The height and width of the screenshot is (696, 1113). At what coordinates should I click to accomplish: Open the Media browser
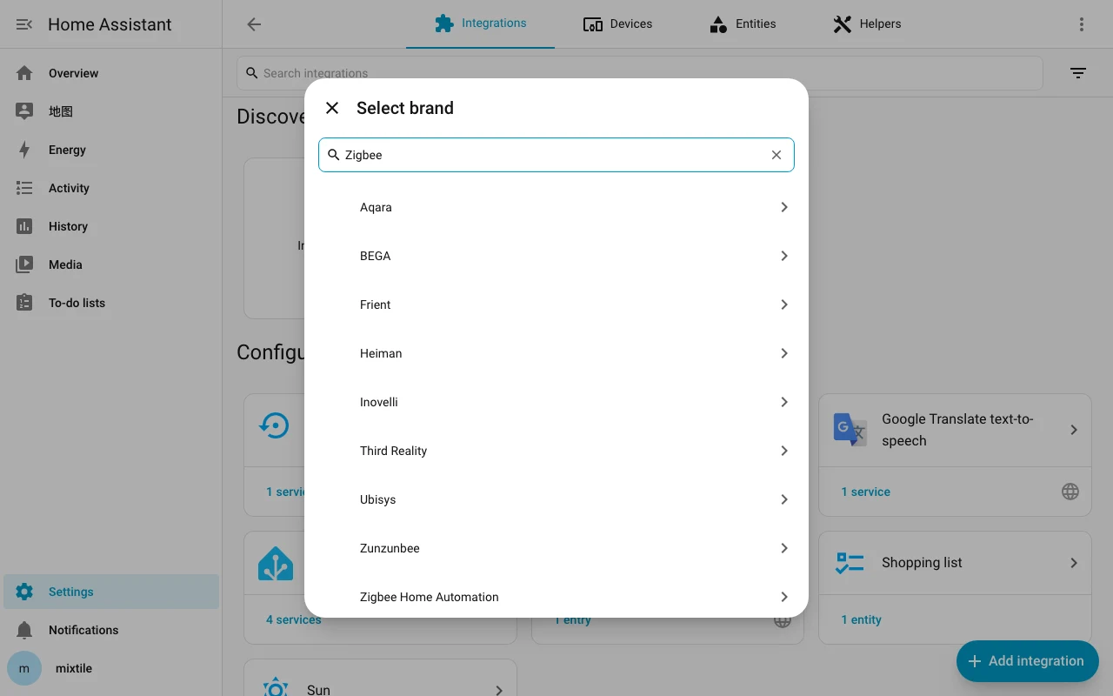pos(111,264)
